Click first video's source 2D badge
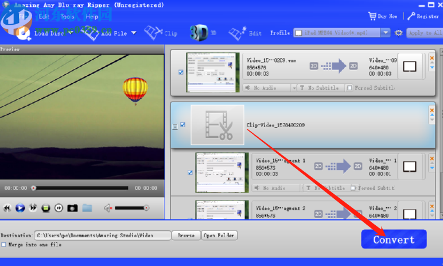This screenshot has width=443, height=266. (x=314, y=66)
